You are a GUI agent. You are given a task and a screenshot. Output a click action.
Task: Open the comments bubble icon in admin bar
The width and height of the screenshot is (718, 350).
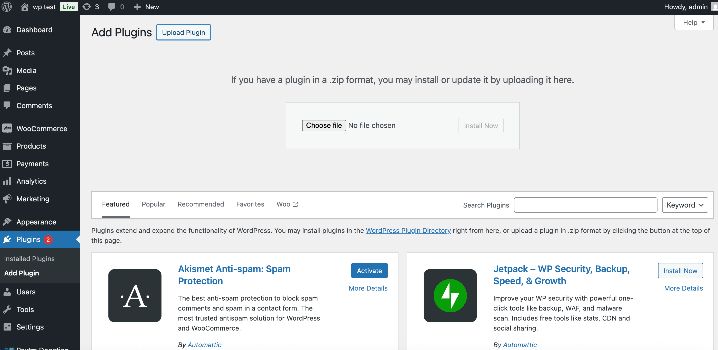click(x=112, y=7)
